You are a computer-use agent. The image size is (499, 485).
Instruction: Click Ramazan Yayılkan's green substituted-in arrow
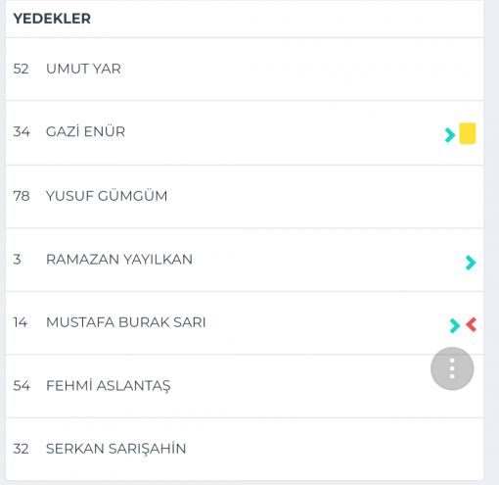tap(471, 263)
